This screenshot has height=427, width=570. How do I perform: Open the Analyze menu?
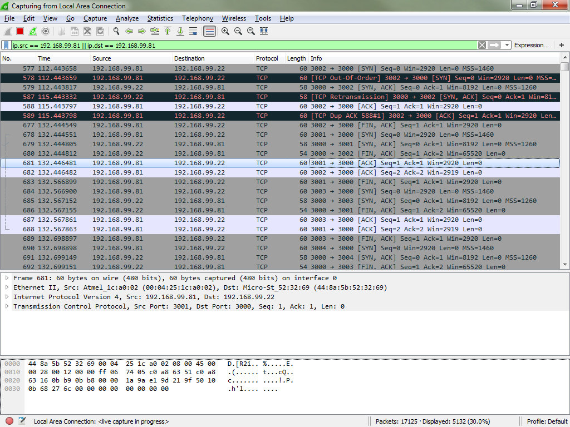[x=127, y=18]
